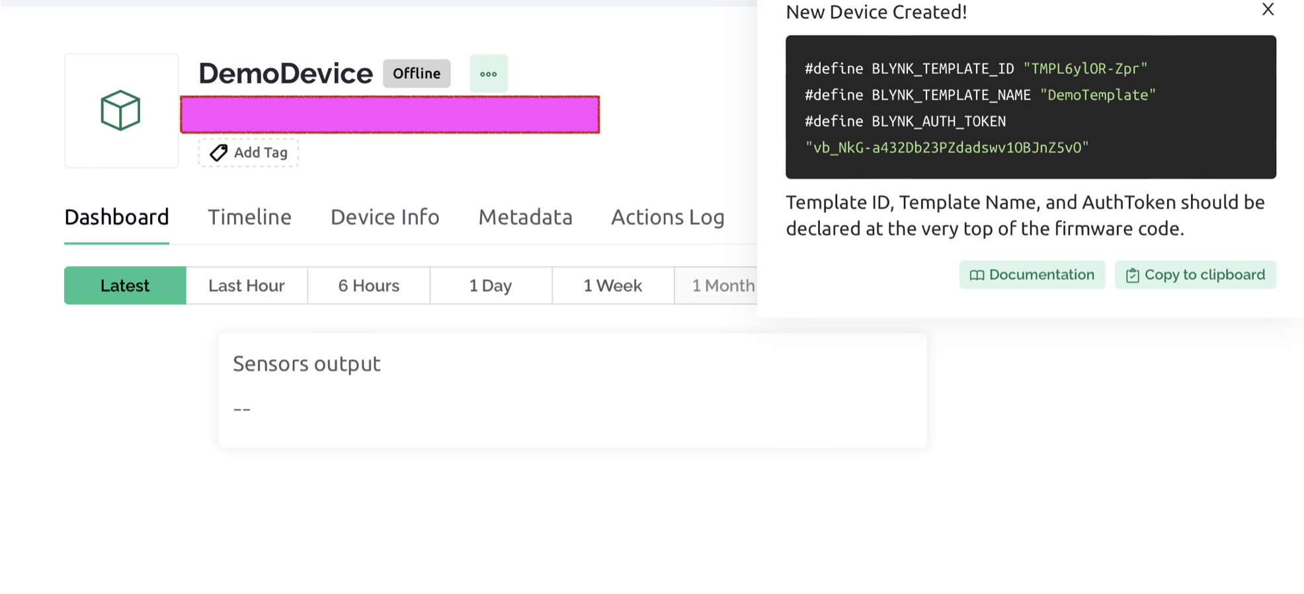Click the auth token string in code block
The image size is (1304, 594).
click(947, 148)
